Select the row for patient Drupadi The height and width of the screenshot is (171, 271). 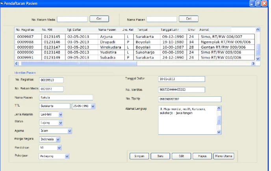point(135,42)
